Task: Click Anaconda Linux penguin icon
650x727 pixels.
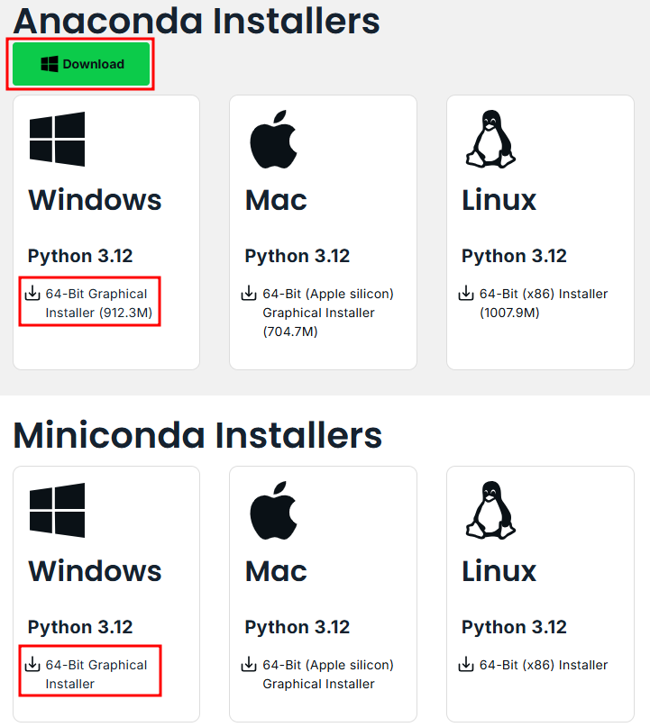Action: (x=490, y=139)
